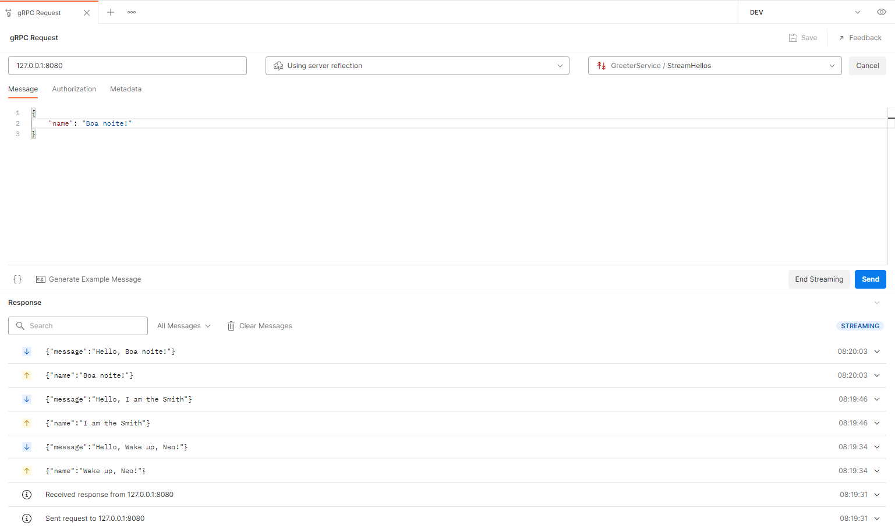
Task: Close the gRPC Request tab
Action: (x=87, y=13)
